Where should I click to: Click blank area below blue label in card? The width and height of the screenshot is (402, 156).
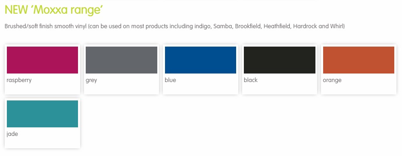[201, 89]
